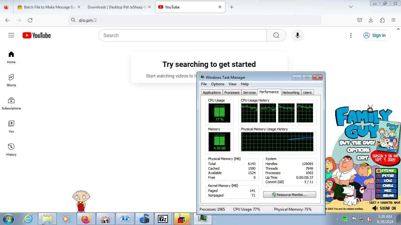Click the Firefox address bar
This screenshot has width=401, height=225.
(x=195, y=20)
